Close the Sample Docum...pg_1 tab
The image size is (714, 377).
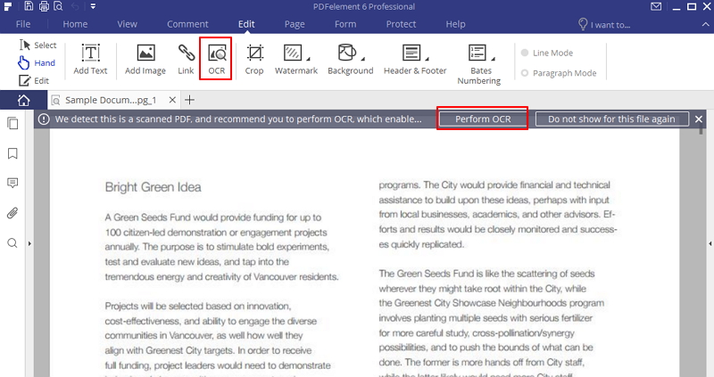tap(172, 100)
